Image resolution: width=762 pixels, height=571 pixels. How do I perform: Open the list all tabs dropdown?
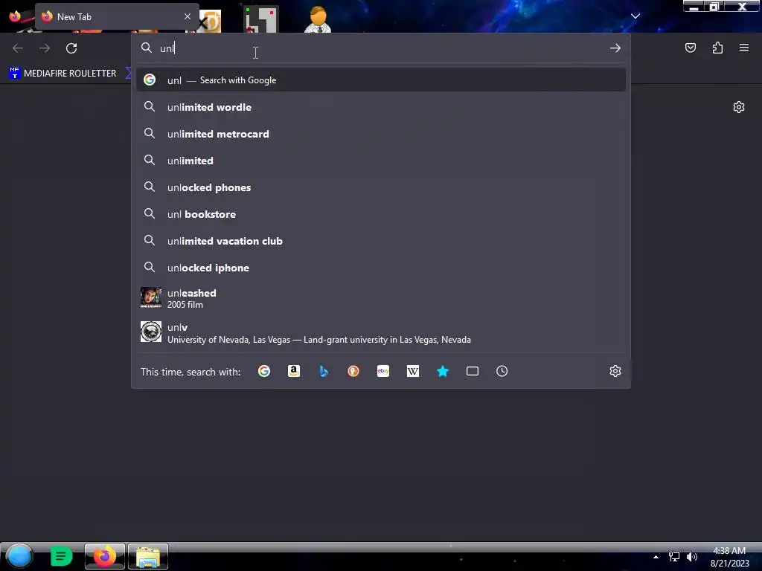(635, 16)
